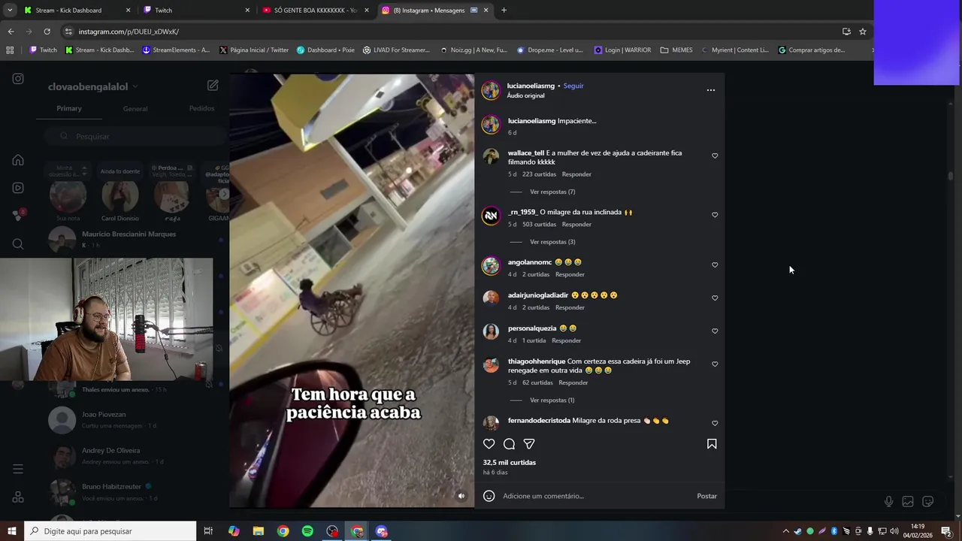
Task: View the 32,5 mil curtidas likes list
Action: pyautogui.click(x=510, y=463)
